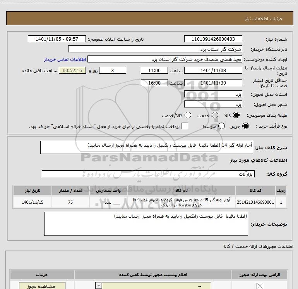Click the announcement date field 1401/11/05 - 09:57

pyautogui.click(x=57, y=39)
